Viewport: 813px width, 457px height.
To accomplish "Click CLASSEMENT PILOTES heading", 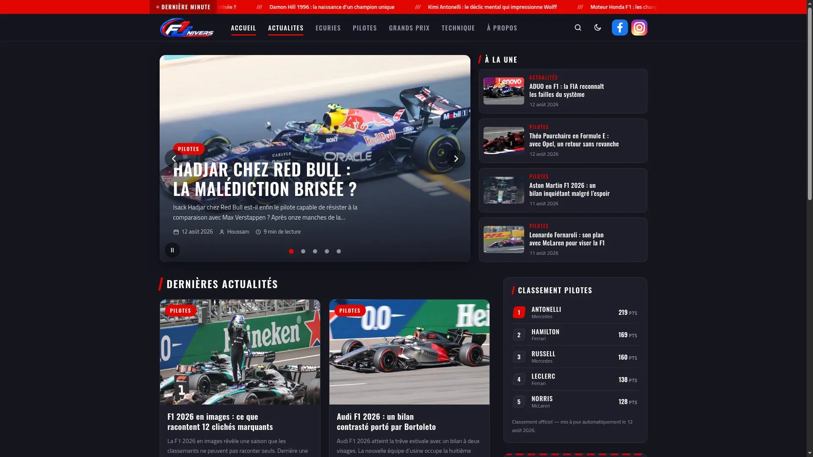I will pos(555,290).
